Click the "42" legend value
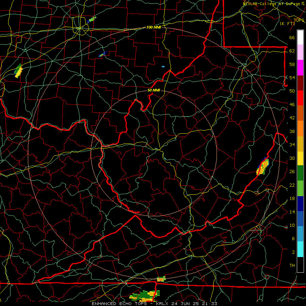 pos(292,118)
